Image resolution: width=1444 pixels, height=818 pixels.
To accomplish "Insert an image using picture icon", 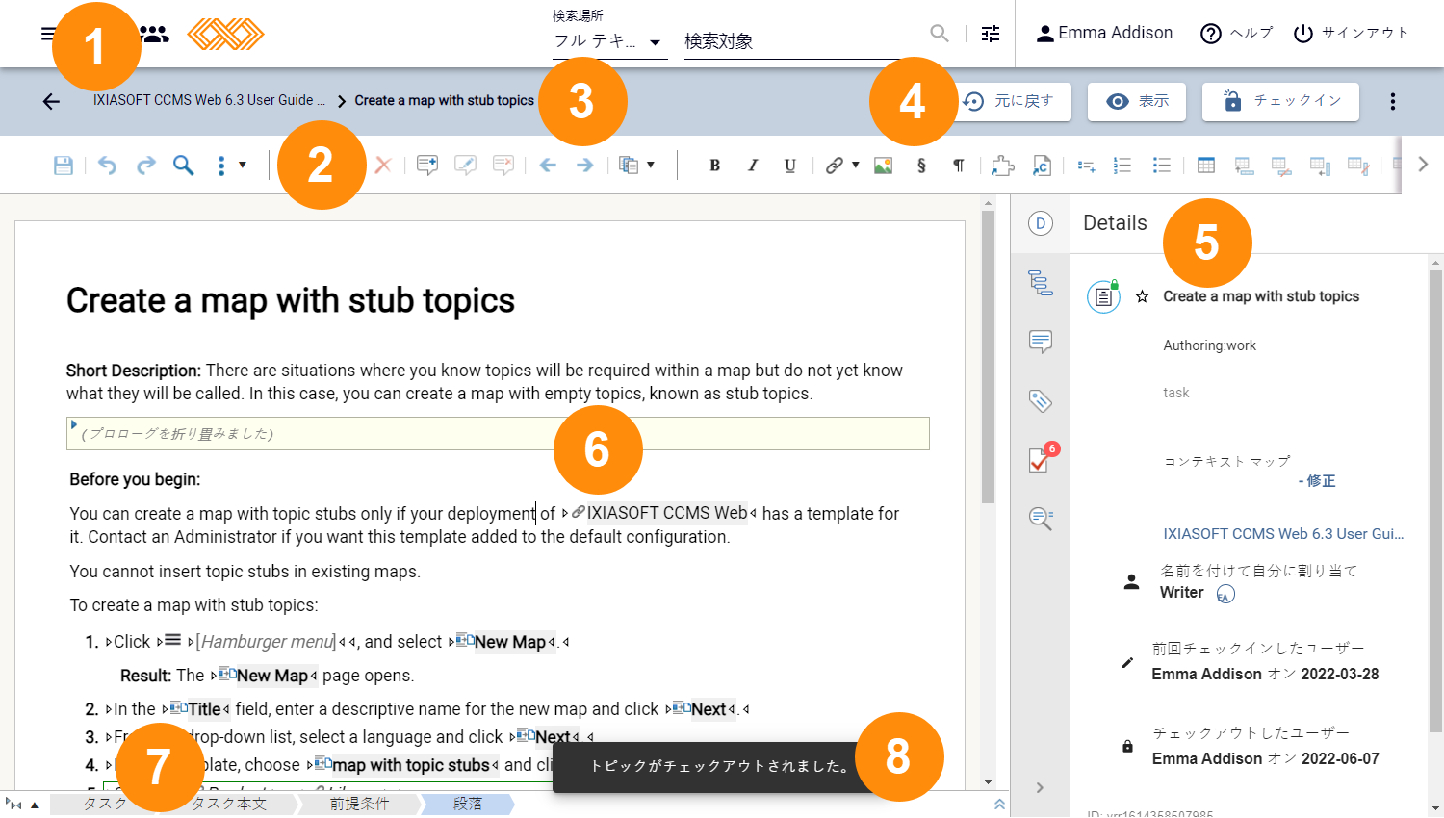I will 883,166.
